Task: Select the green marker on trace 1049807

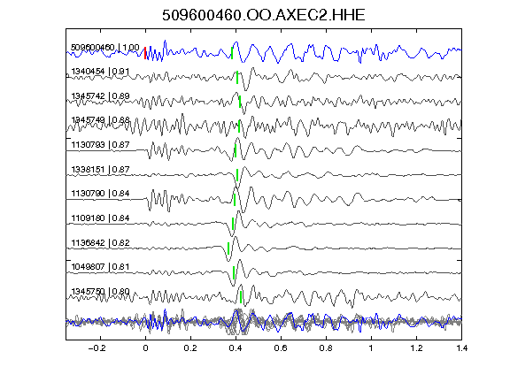Action: (234, 272)
